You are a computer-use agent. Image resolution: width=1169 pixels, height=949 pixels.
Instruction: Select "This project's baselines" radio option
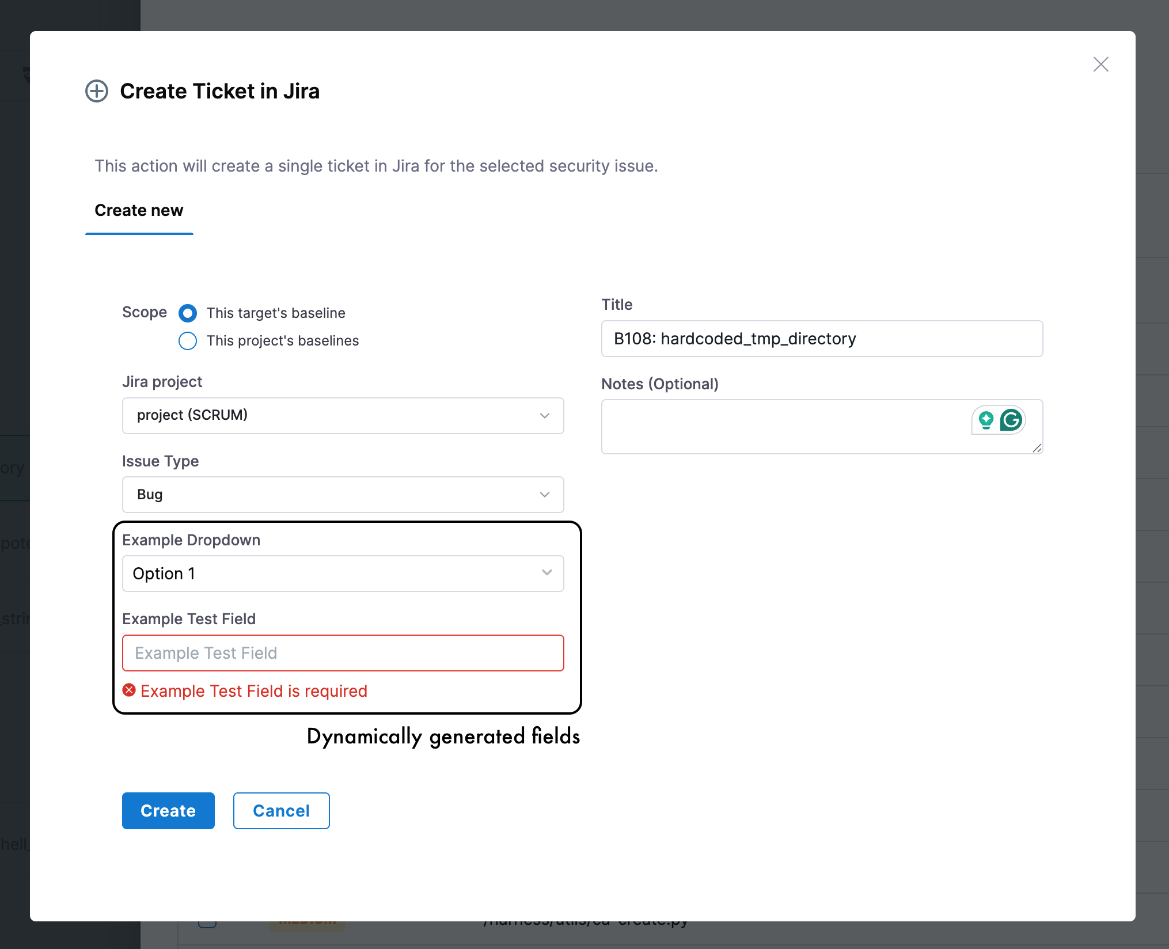pos(188,340)
